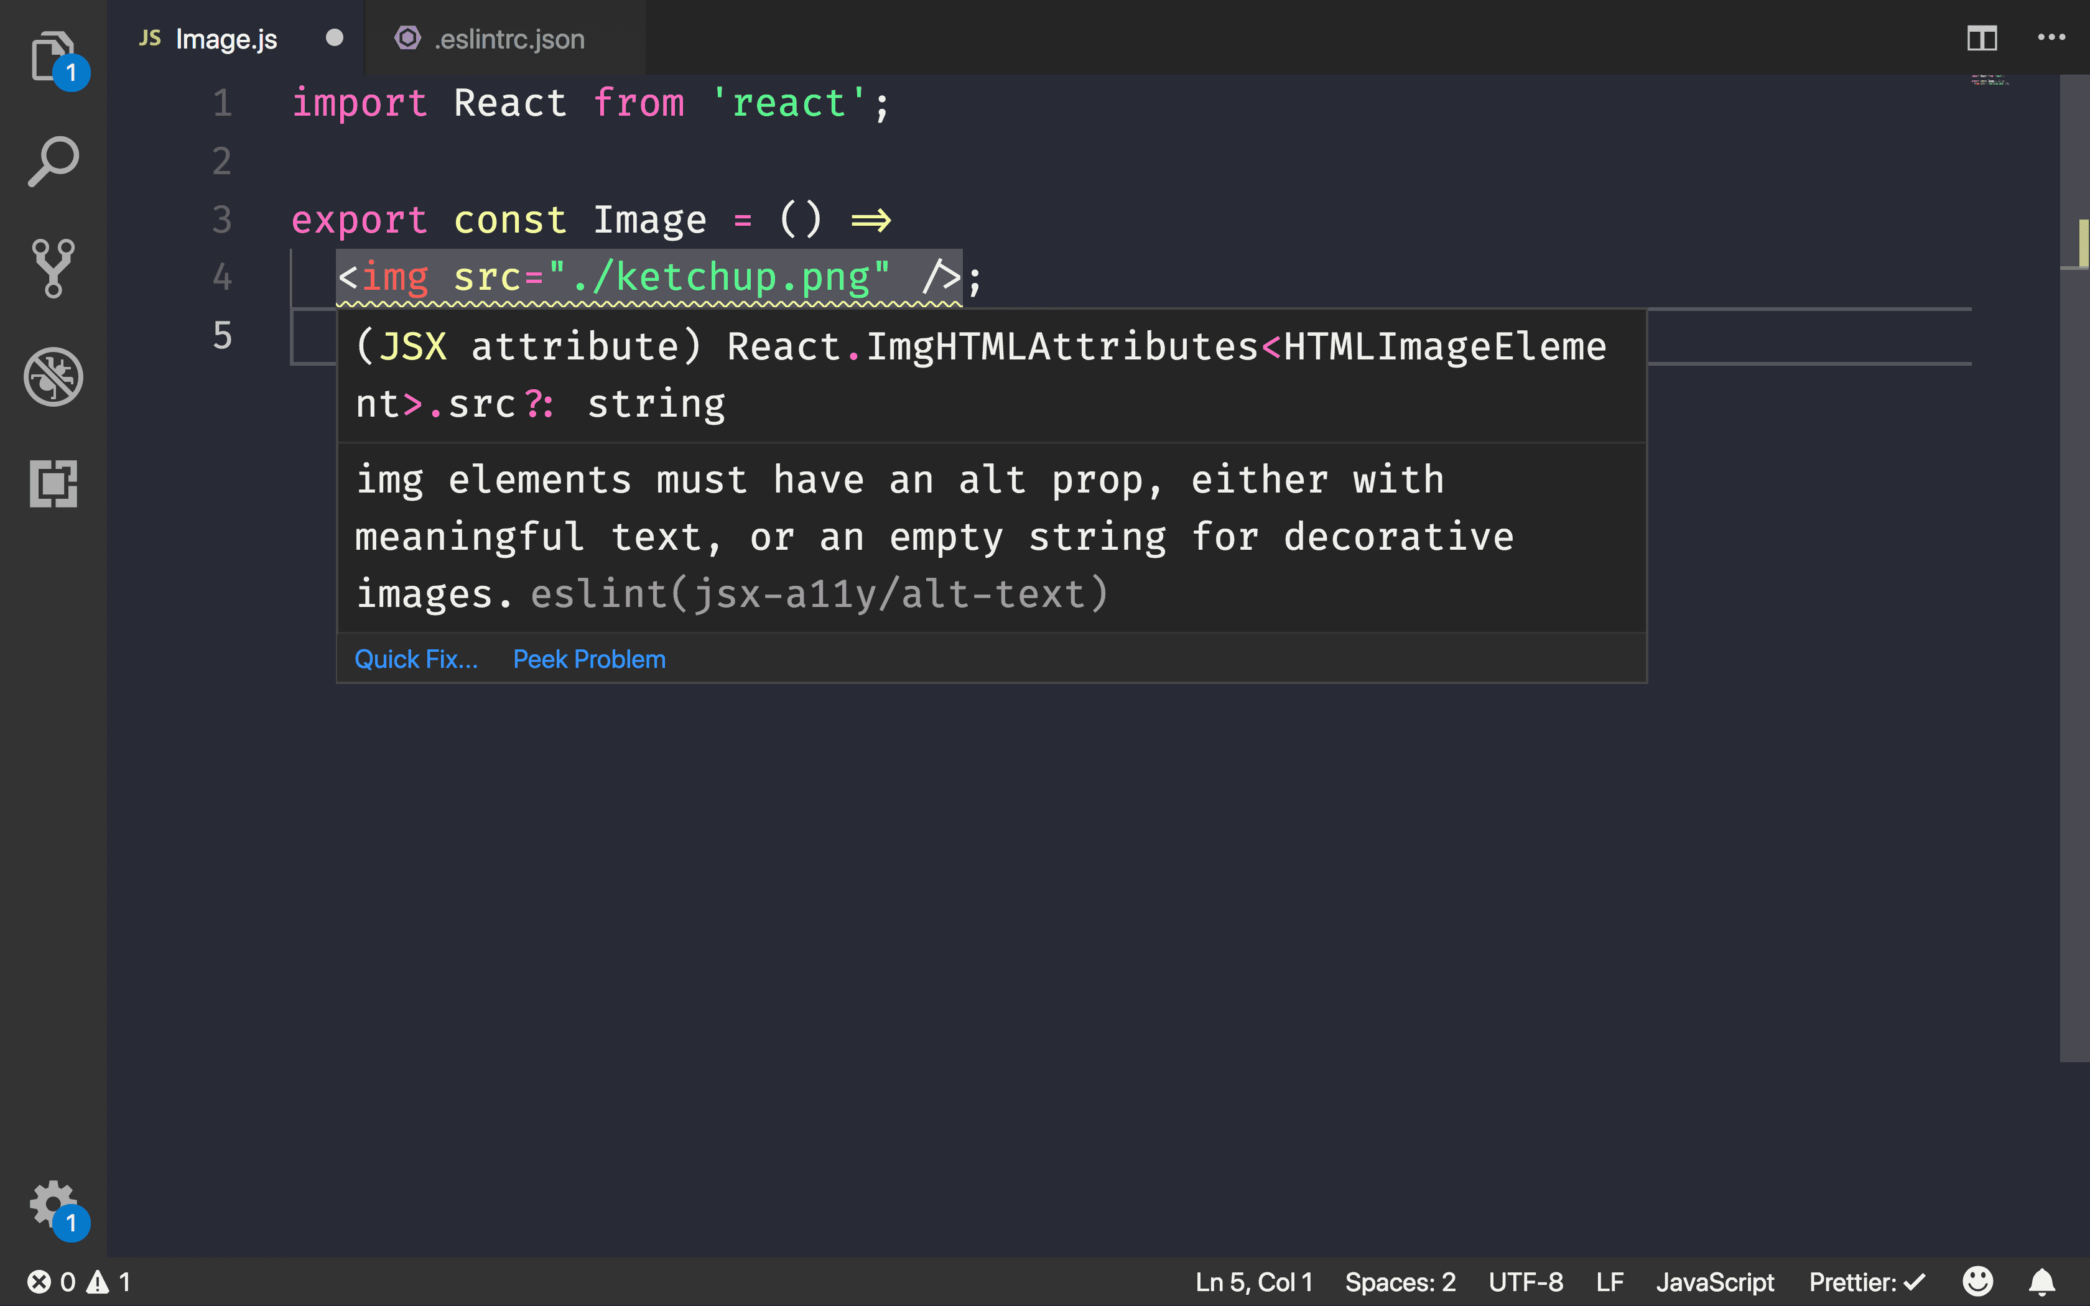Image resolution: width=2090 pixels, height=1306 pixels.
Task: Click Spaces 2 indentation status bar item
Action: click(x=1400, y=1282)
